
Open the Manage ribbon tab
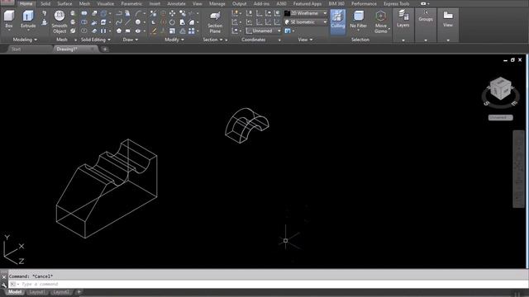click(x=217, y=3)
